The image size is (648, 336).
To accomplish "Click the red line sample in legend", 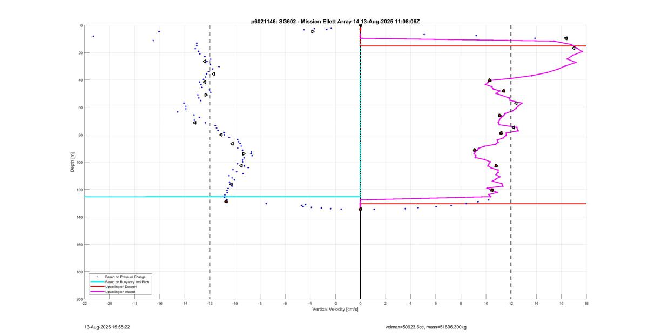I will coord(97,287).
